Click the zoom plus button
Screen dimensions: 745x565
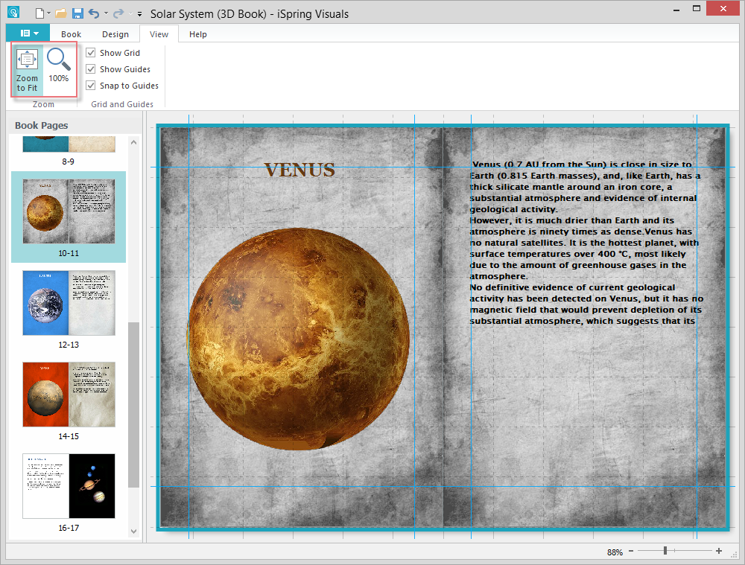pyautogui.click(x=719, y=551)
